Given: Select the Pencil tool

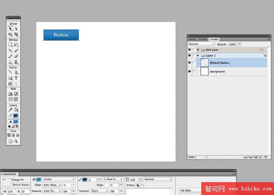Looking at the screenshot, I should click(10, 56).
